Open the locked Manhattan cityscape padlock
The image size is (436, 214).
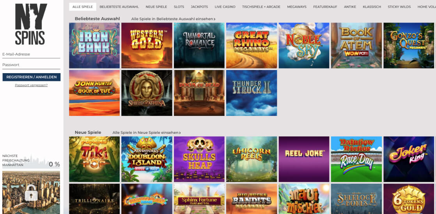[x=31, y=193]
